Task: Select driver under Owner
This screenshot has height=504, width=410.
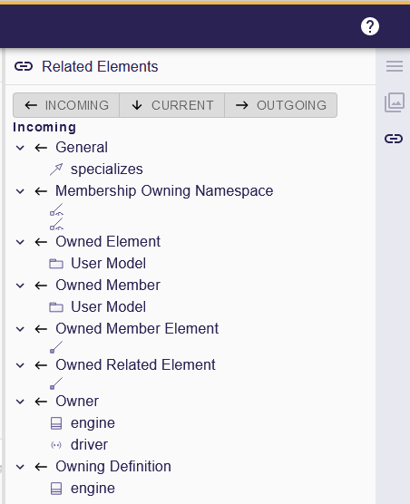Action: (x=90, y=445)
